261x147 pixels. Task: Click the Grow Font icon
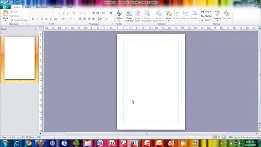[64, 13]
